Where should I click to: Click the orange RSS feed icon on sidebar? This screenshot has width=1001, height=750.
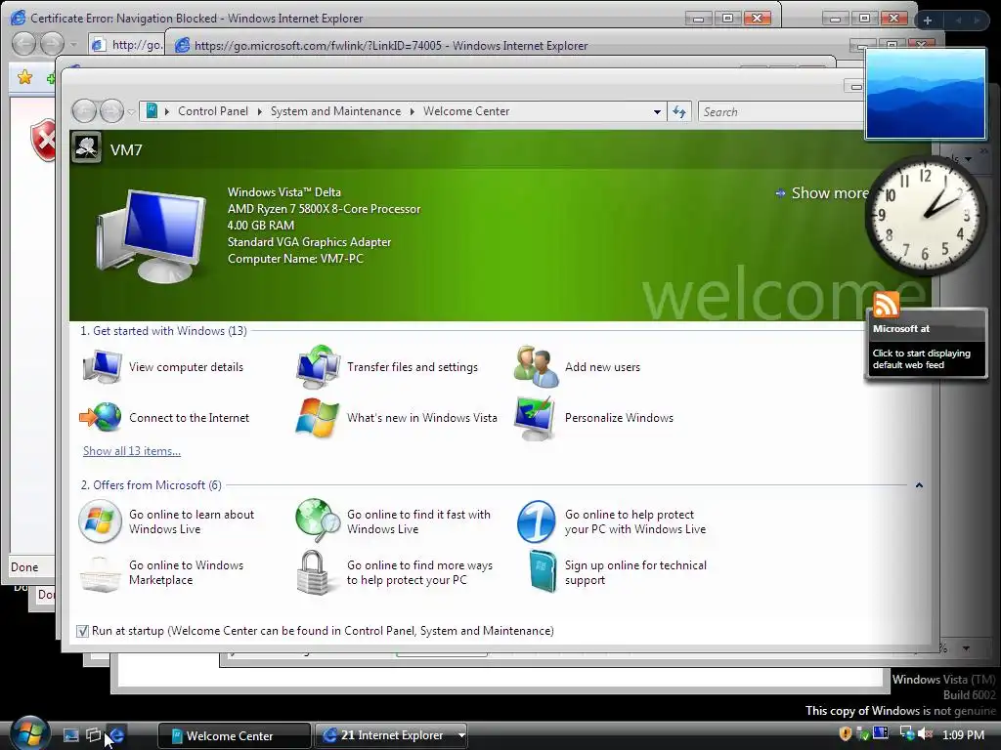point(886,305)
